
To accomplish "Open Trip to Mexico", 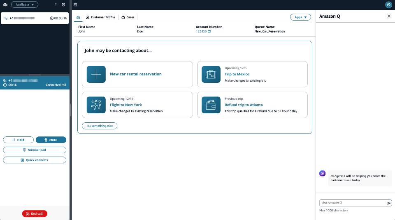I will (237, 74).
